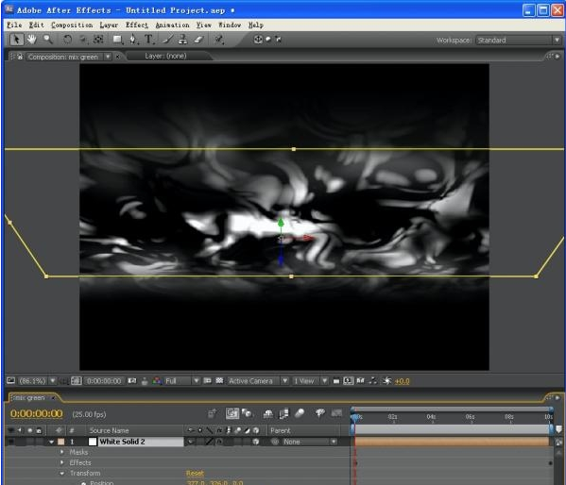Toggle the Transparency Grid checkerboard
566x485 pixels.
click(x=219, y=381)
